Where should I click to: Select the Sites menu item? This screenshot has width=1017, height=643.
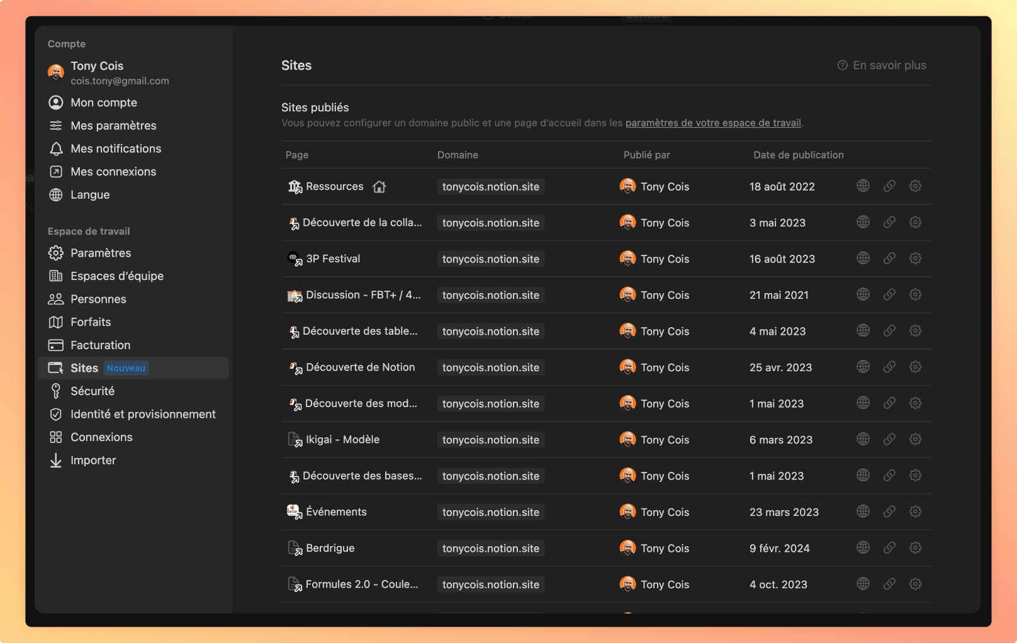[x=84, y=367]
